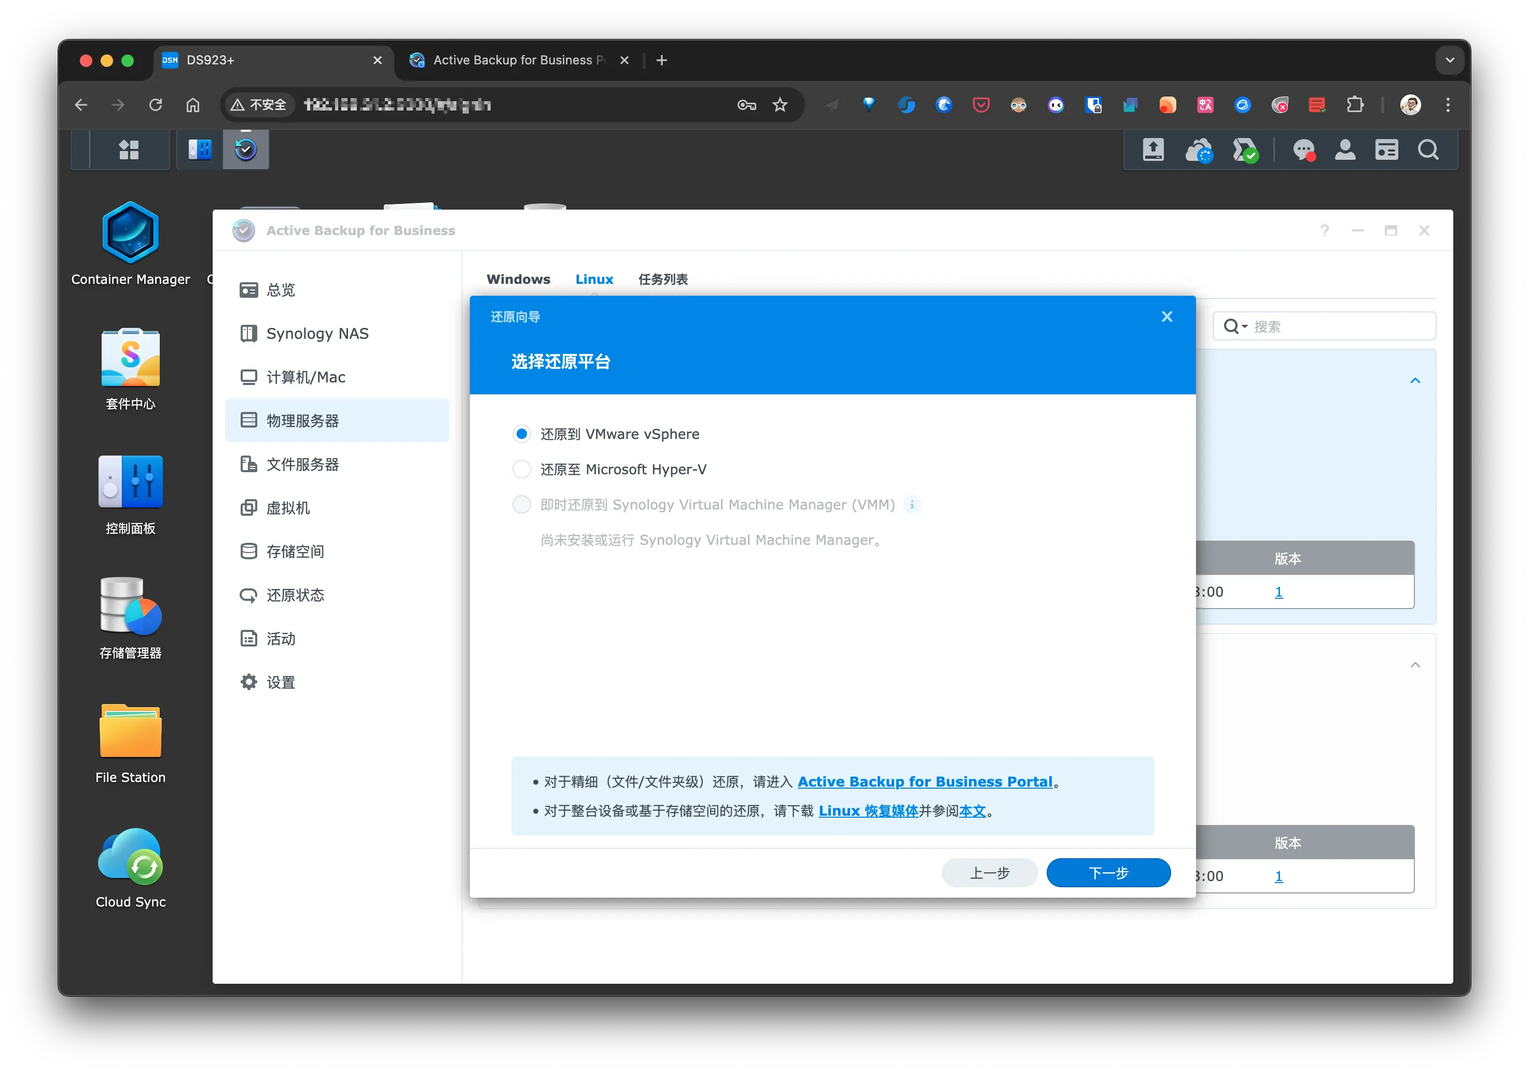
Task: Open the user account options icon
Action: (x=1344, y=150)
